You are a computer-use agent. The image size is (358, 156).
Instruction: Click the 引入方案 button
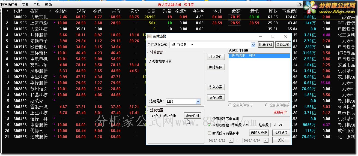click(216, 87)
